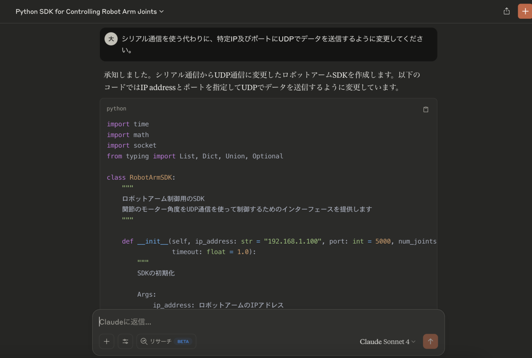Viewport: 532px width, 358px height.
Task: Click the Args: line in the docstring
Action: click(x=147, y=294)
